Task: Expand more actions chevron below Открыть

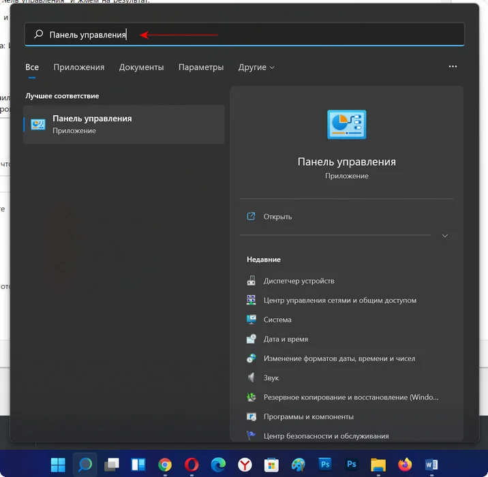Action: (444, 236)
